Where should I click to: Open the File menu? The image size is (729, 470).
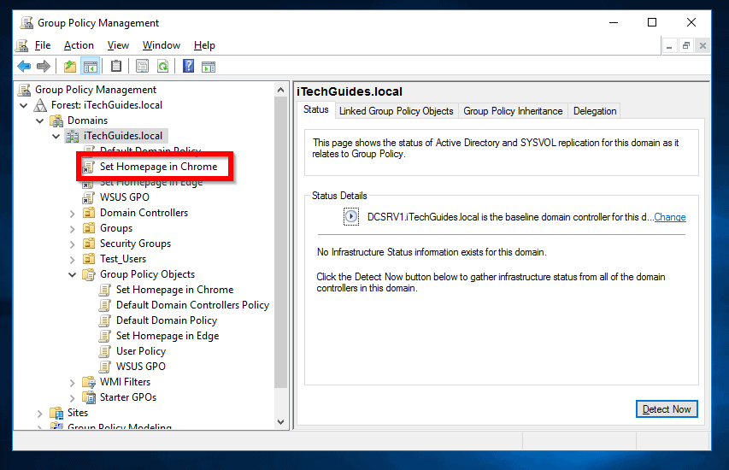[43, 45]
